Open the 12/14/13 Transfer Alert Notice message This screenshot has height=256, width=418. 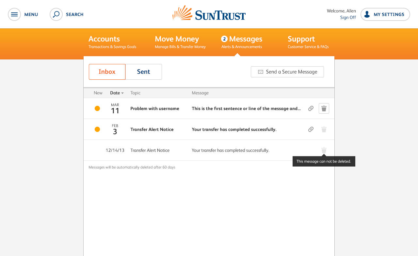pos(150,150)
